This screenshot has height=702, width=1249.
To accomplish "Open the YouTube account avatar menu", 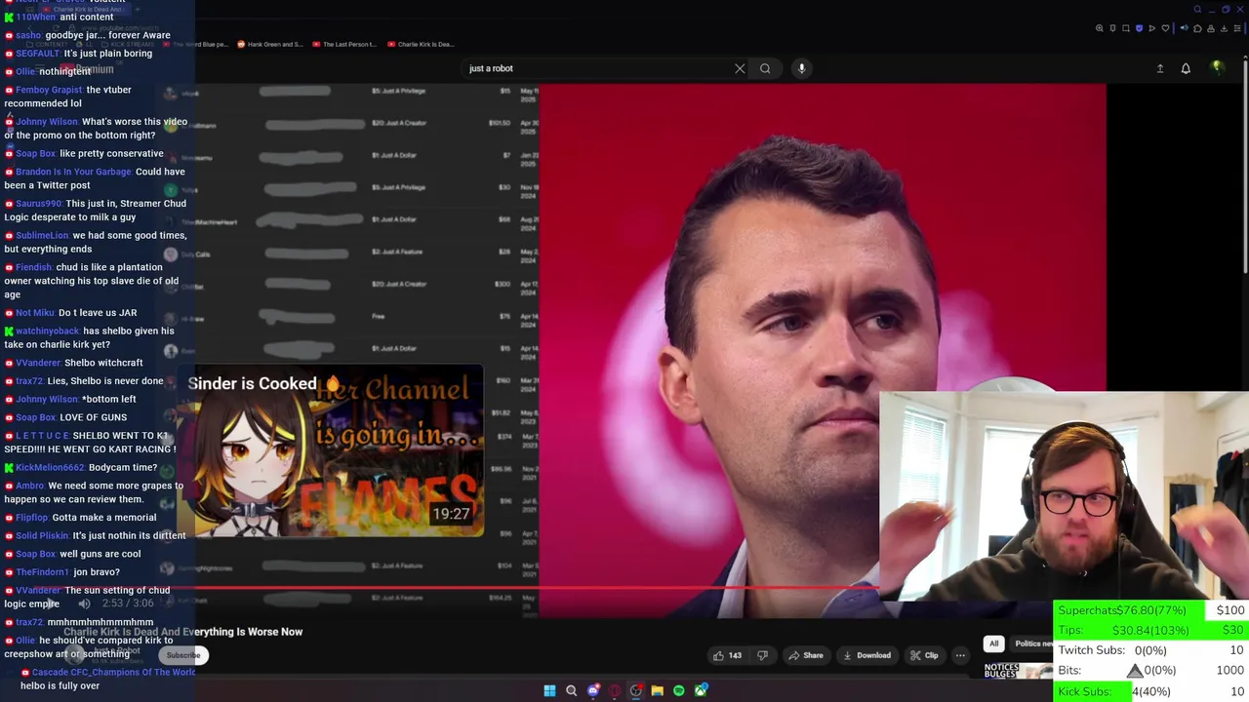I will 1217,67.
